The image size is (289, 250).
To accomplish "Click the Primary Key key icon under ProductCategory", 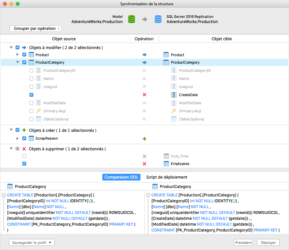I will [x=38, y=111].
